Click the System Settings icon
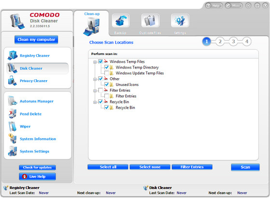 13,151
